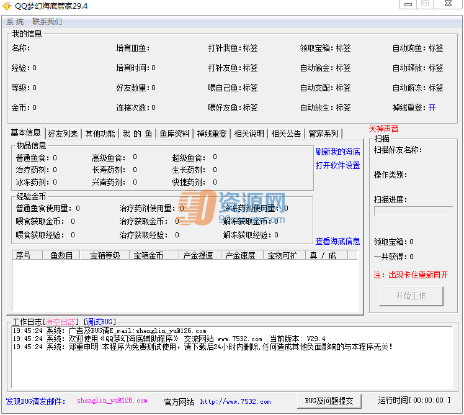
Task: Open the 鱼库资料 tab
Action: click(x=174, y=134)
